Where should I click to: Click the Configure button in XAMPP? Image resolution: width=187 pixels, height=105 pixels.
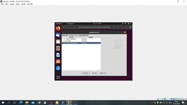[117, 47]
